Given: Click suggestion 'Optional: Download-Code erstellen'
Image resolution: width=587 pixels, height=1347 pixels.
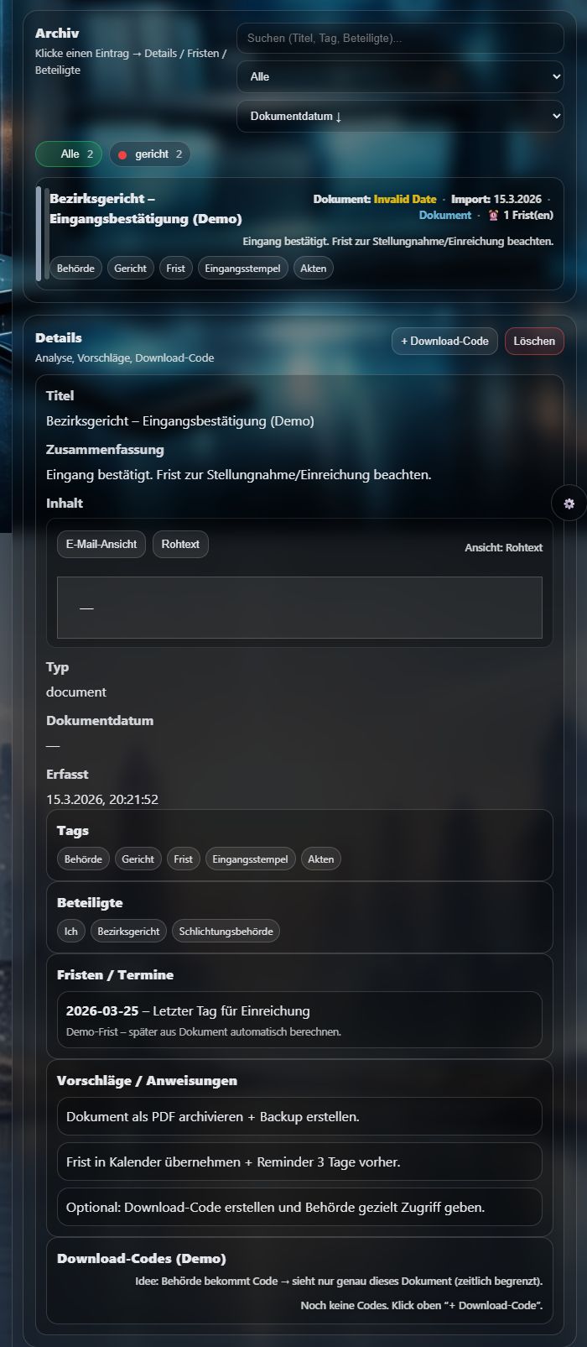Looking at the screenshot, I should 299,1208.
